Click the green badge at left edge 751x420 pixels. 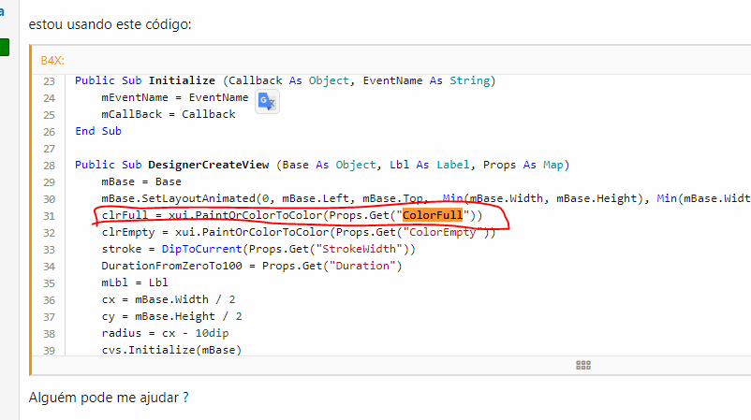point(5,47)
